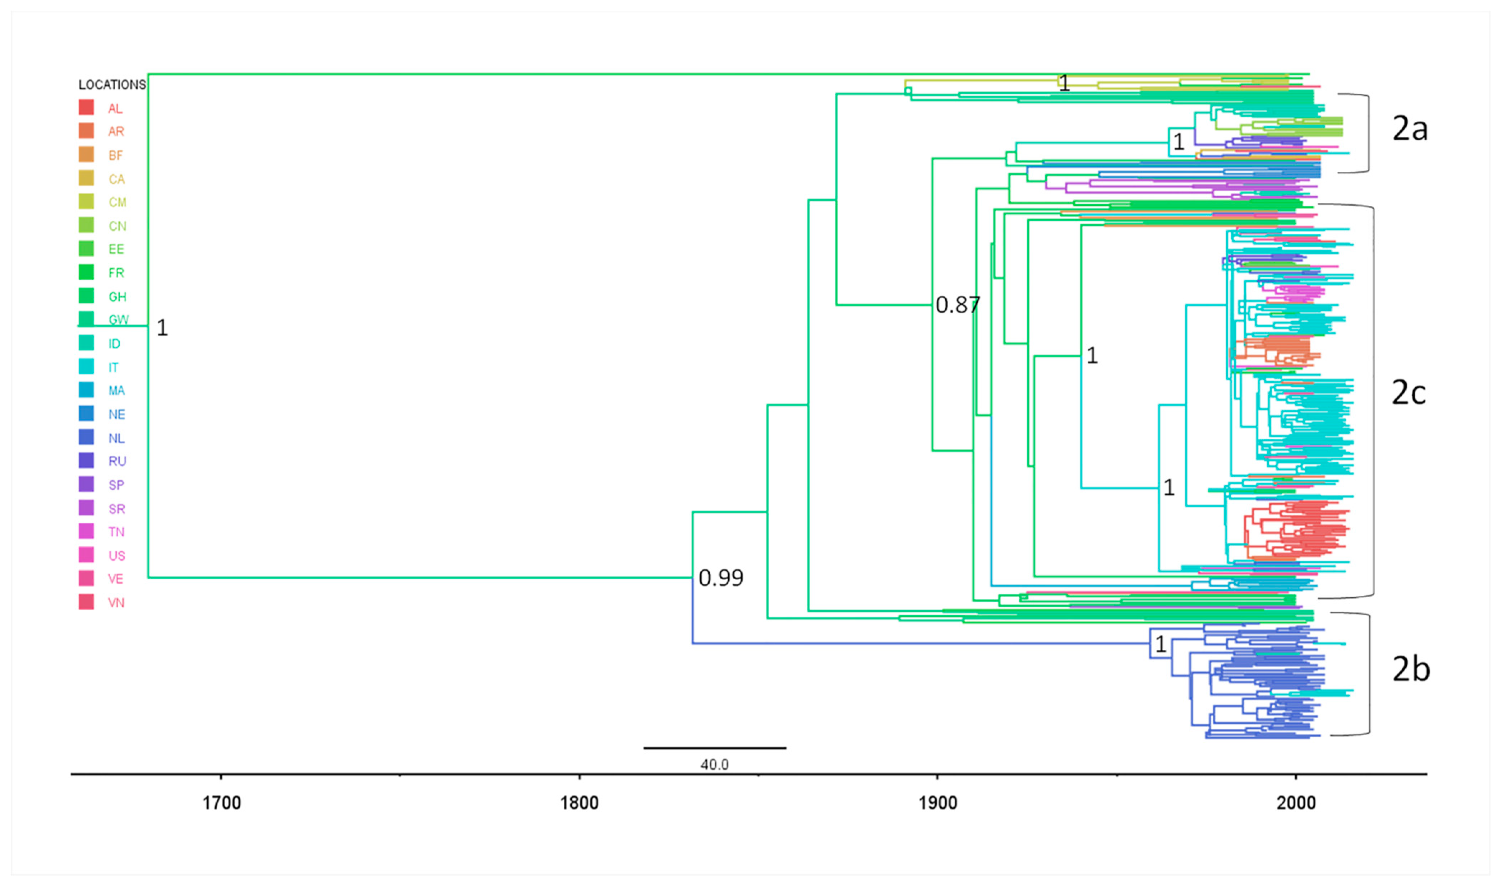Viewport: 1503px width, 887px height.
Task: Select the CM legend color square
Action: click(86, 201)
